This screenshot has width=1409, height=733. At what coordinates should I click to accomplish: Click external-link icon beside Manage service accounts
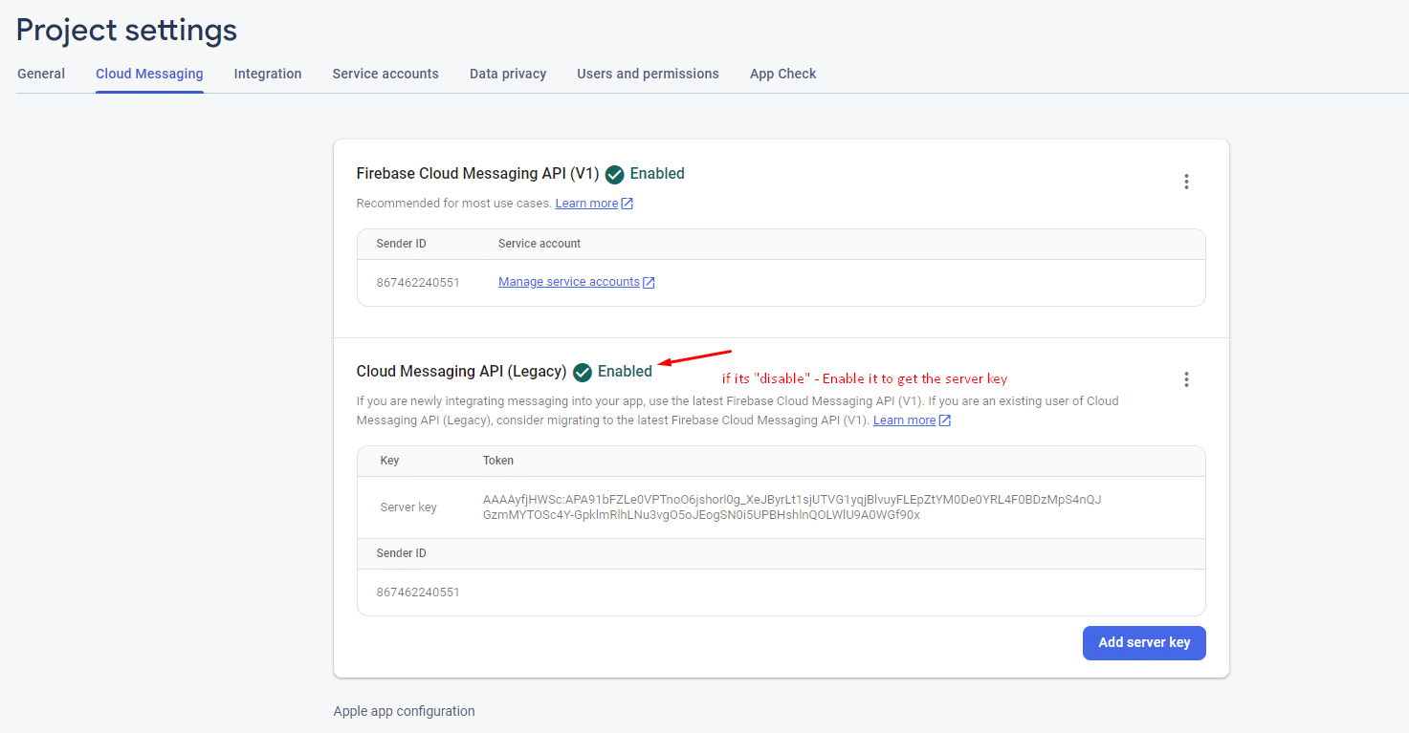pyautogui.click(x=649, y=283)
